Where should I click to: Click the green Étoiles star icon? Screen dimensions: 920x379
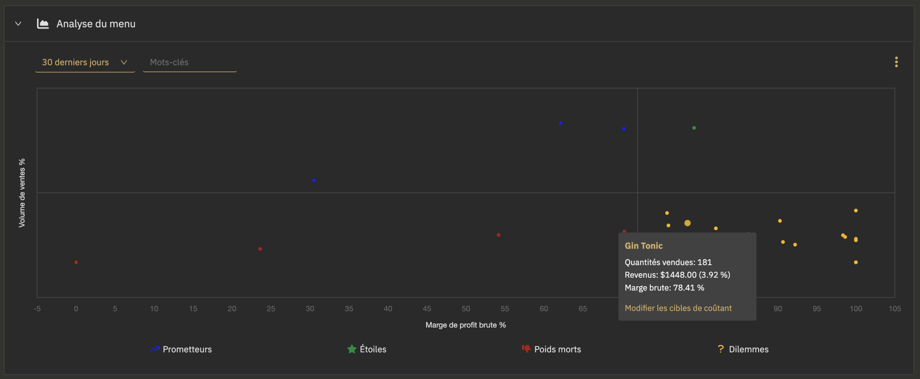pyautogui.click(x=351, y=349)
